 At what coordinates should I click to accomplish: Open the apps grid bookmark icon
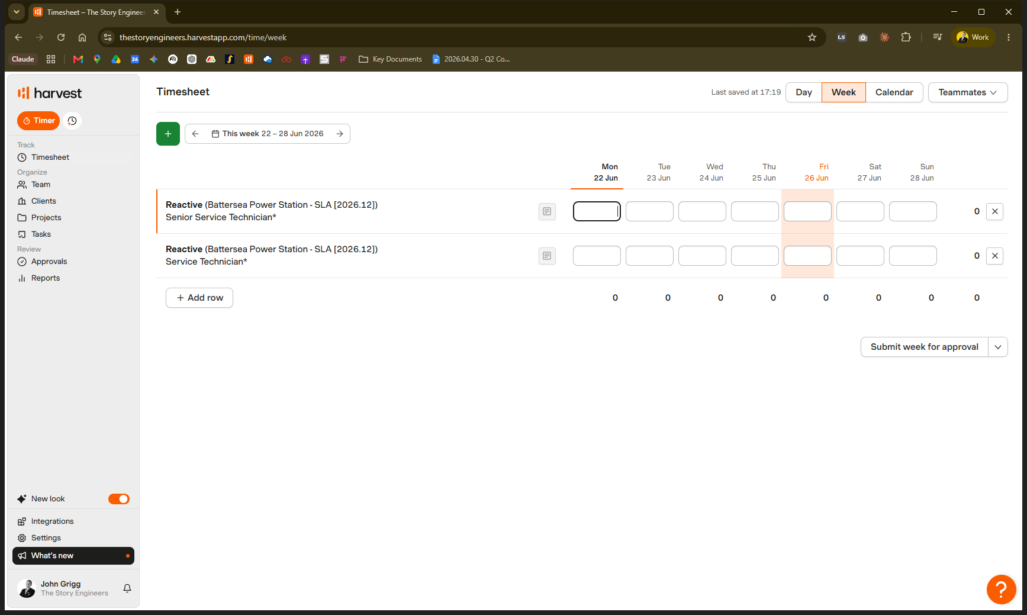(x=51, y=59)
